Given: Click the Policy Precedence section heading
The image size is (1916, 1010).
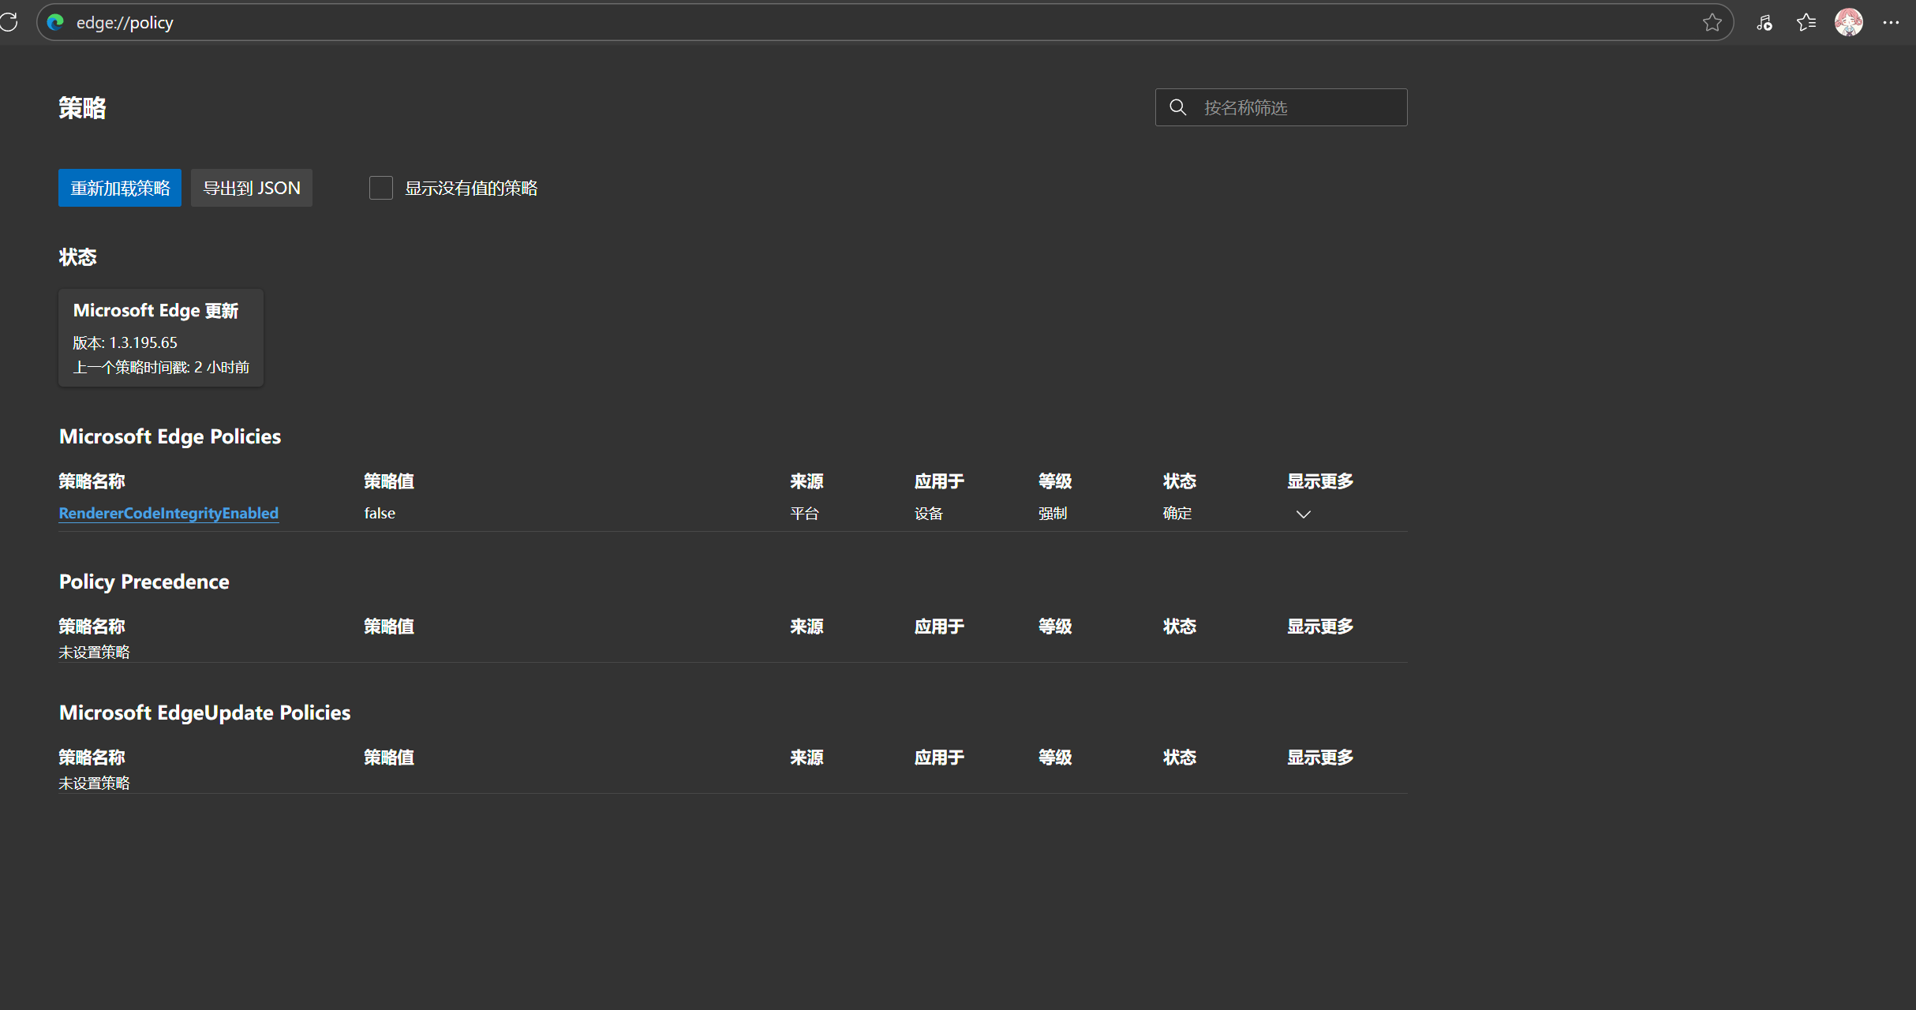Looking at the screenshot, I should [x=144, y=582].
